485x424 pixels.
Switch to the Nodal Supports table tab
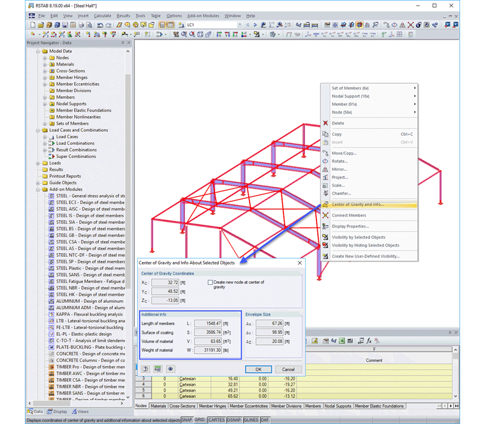[x=338, y=406]
